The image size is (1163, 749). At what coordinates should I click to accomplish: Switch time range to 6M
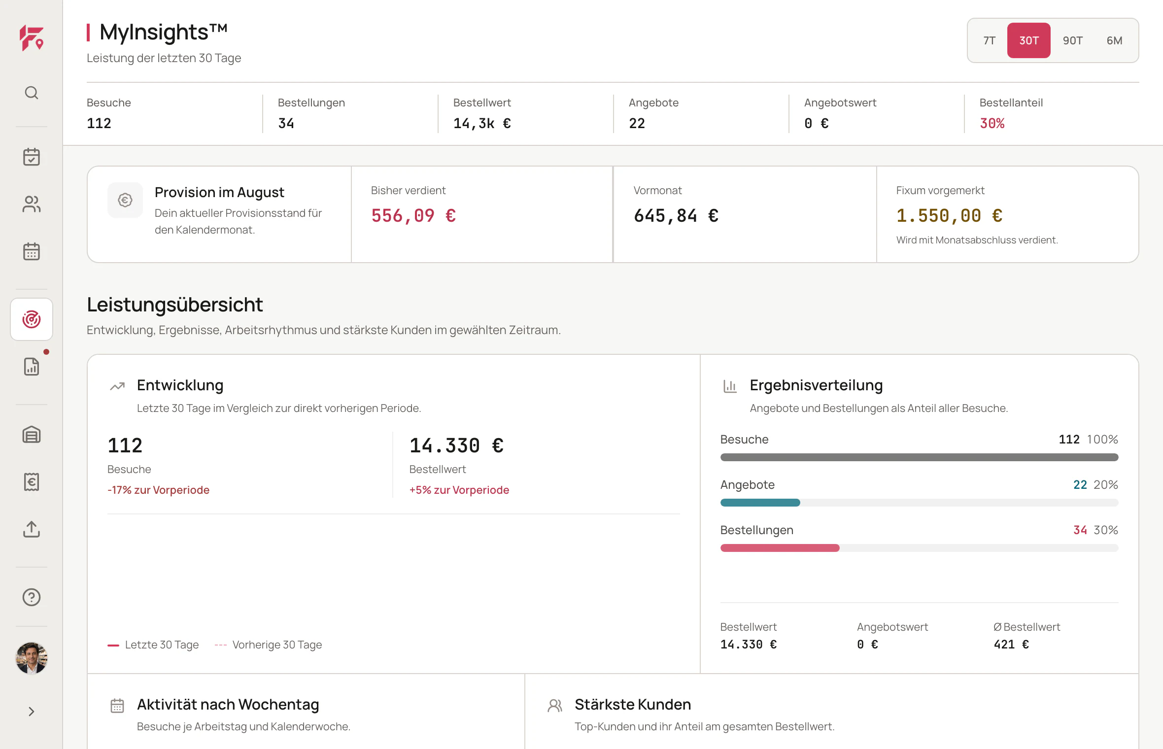coord(1115,40)
